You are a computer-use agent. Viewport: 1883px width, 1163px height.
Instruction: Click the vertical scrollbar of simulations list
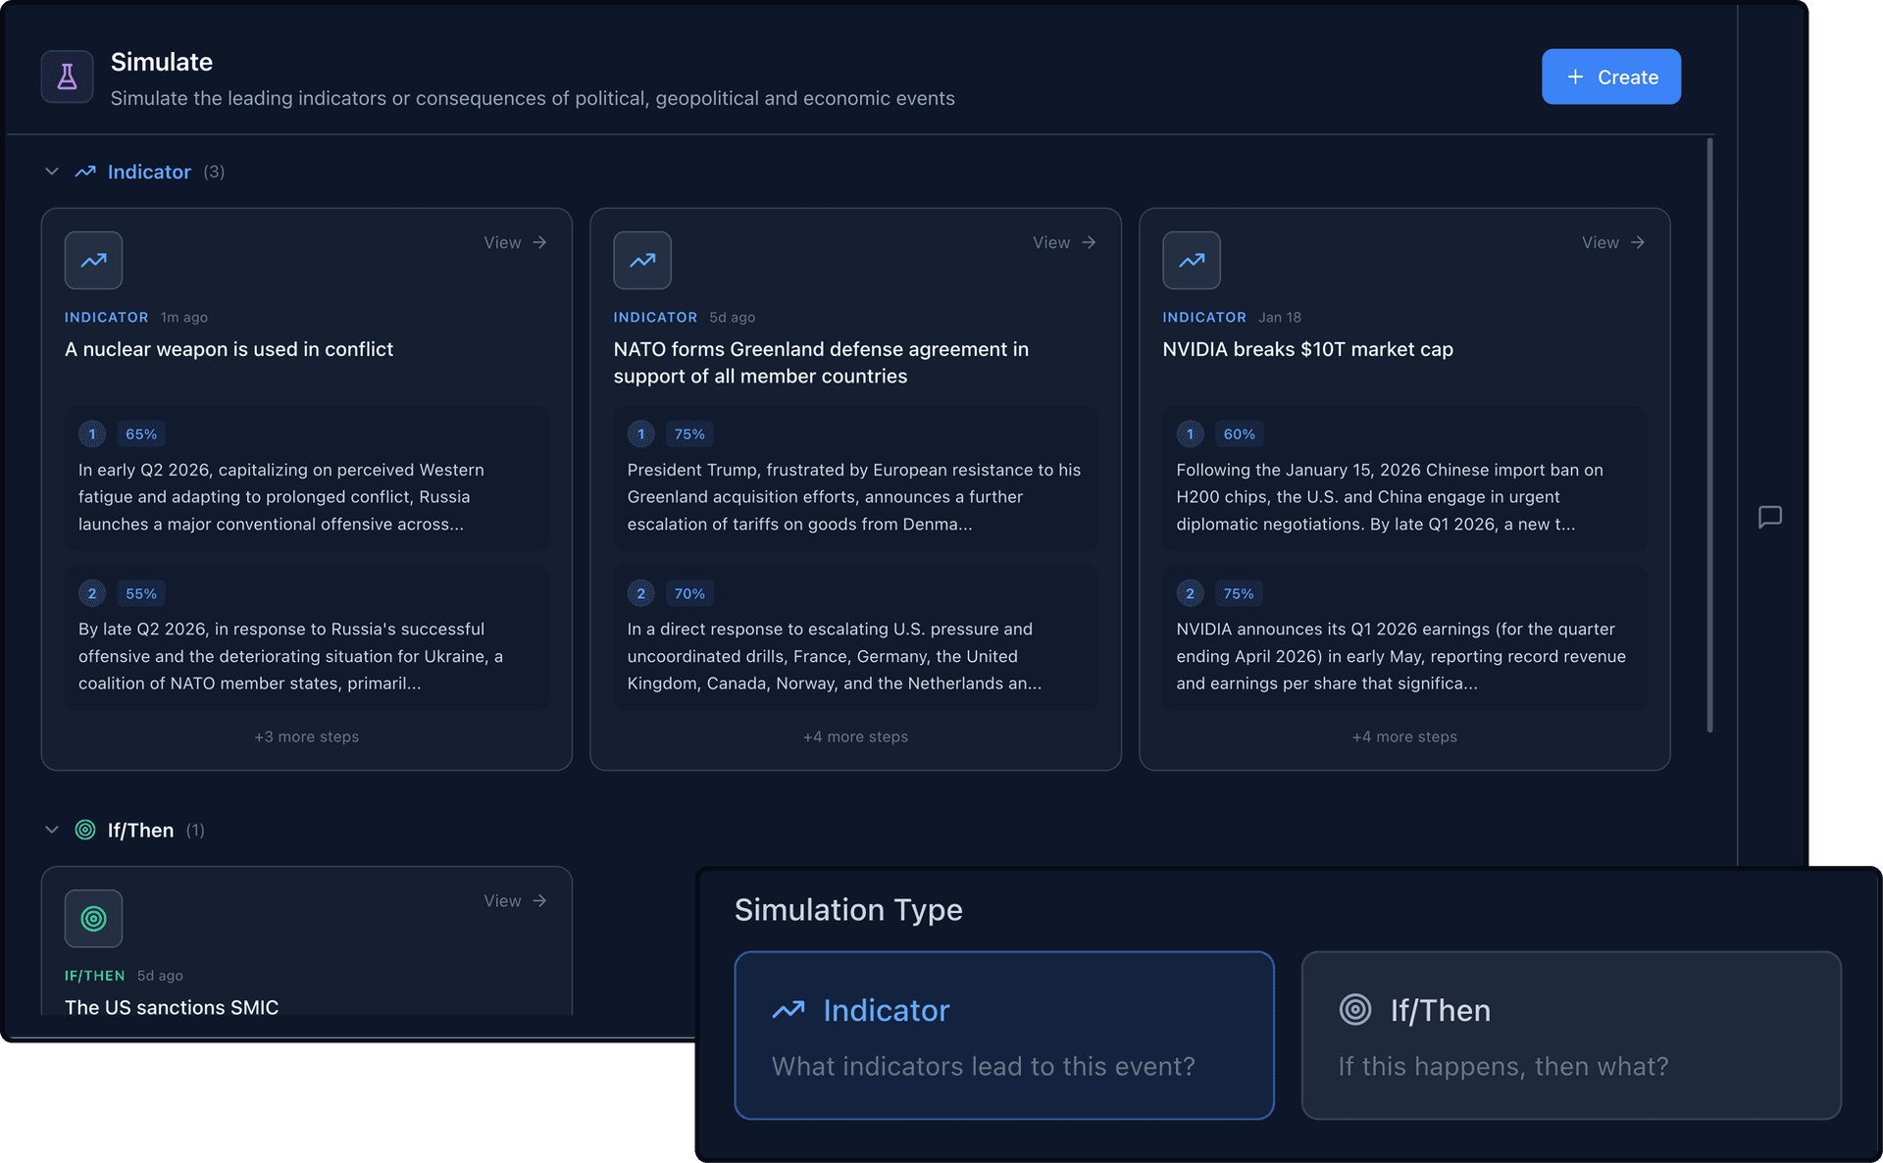(1709, 436)
